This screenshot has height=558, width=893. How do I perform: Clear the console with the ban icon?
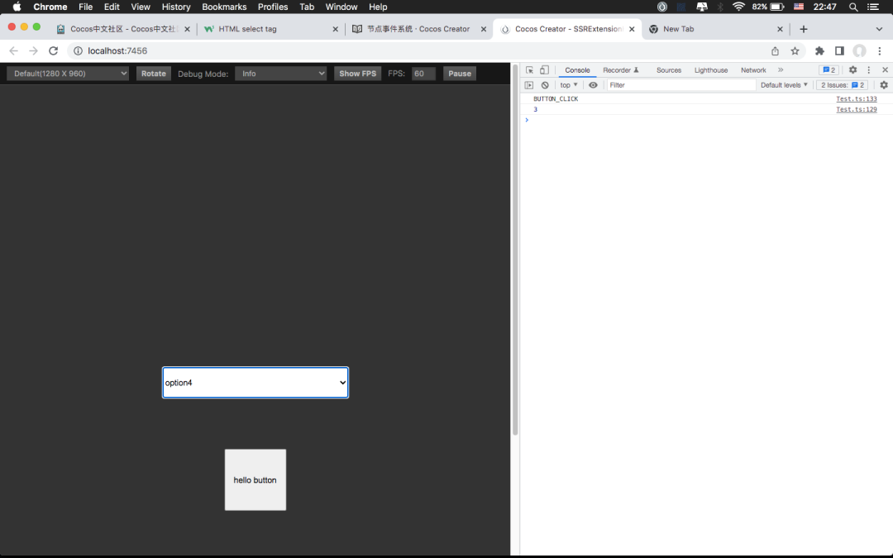[545, 85]
